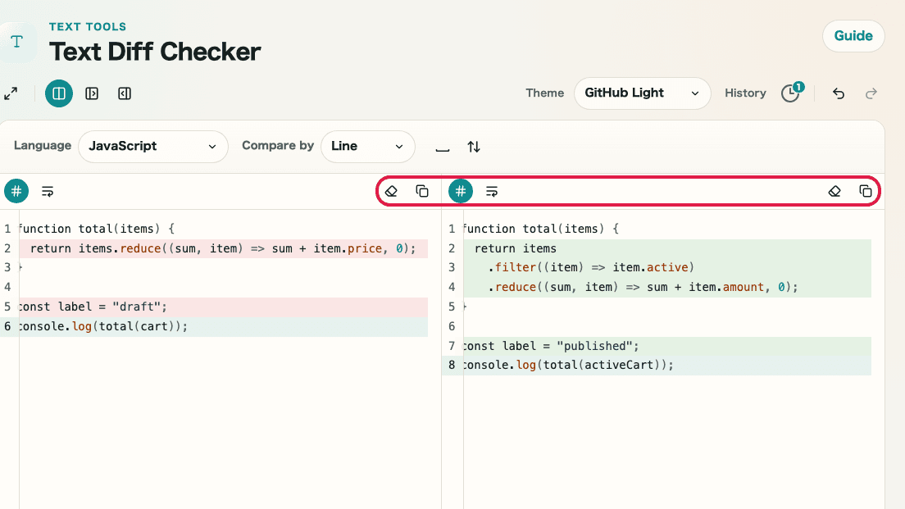The height and width of the screenshot is (509, 905).
Task: Click left line 'return items.reduce((sum, item)'
Action: (223, 248)
